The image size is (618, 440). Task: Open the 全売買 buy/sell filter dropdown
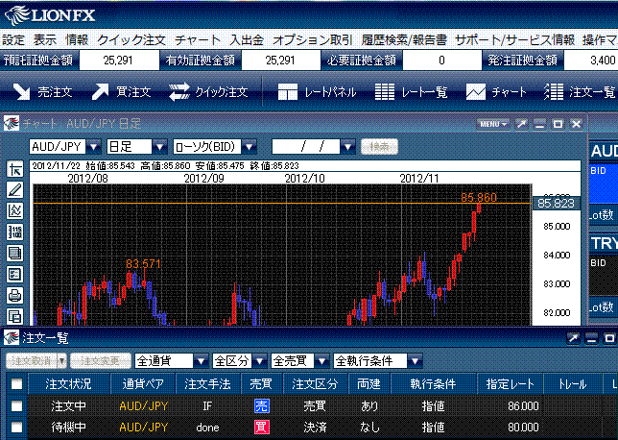click(x=321, y=360)
